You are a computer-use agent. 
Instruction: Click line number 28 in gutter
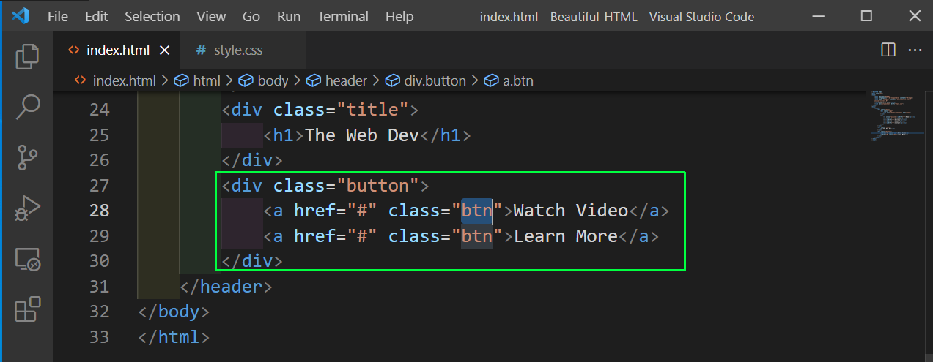tap(99, 211)
